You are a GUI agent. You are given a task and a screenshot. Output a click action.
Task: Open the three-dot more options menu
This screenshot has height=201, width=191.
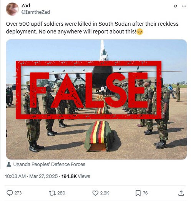coord(184,6)
